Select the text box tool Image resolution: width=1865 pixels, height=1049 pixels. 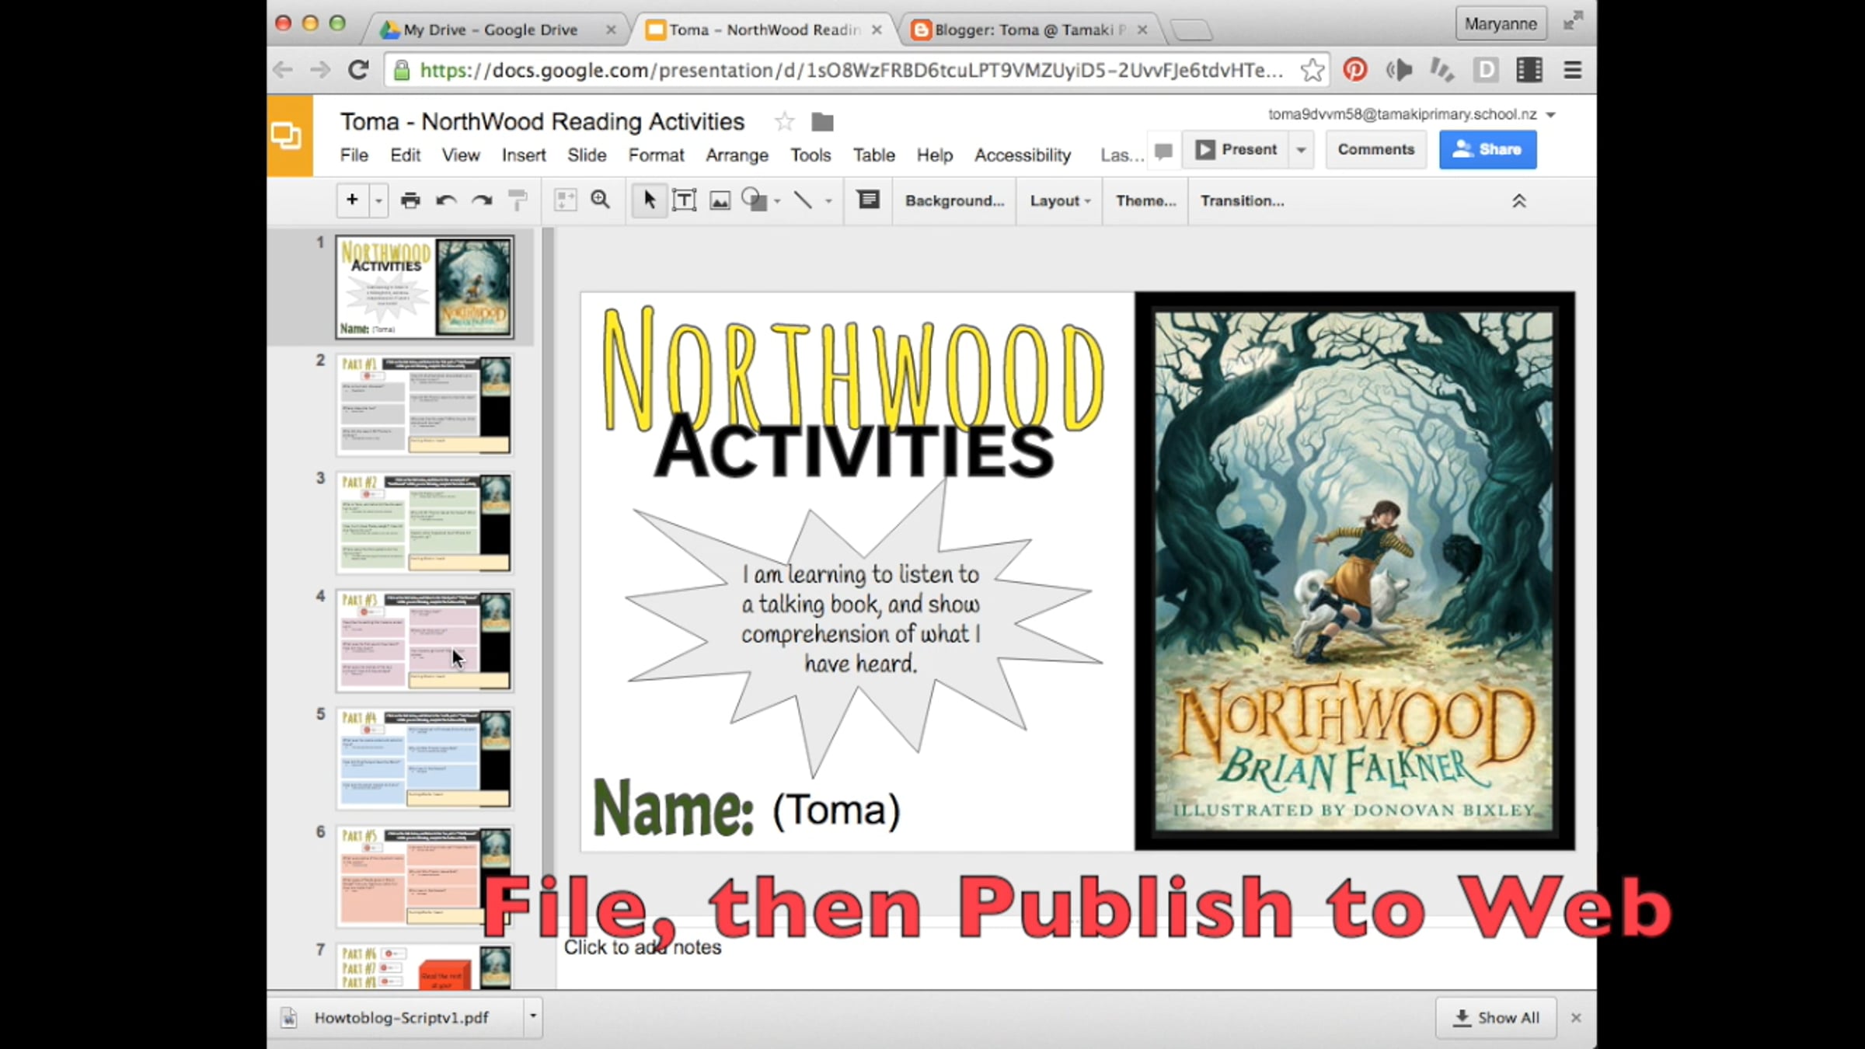point(684,200)
